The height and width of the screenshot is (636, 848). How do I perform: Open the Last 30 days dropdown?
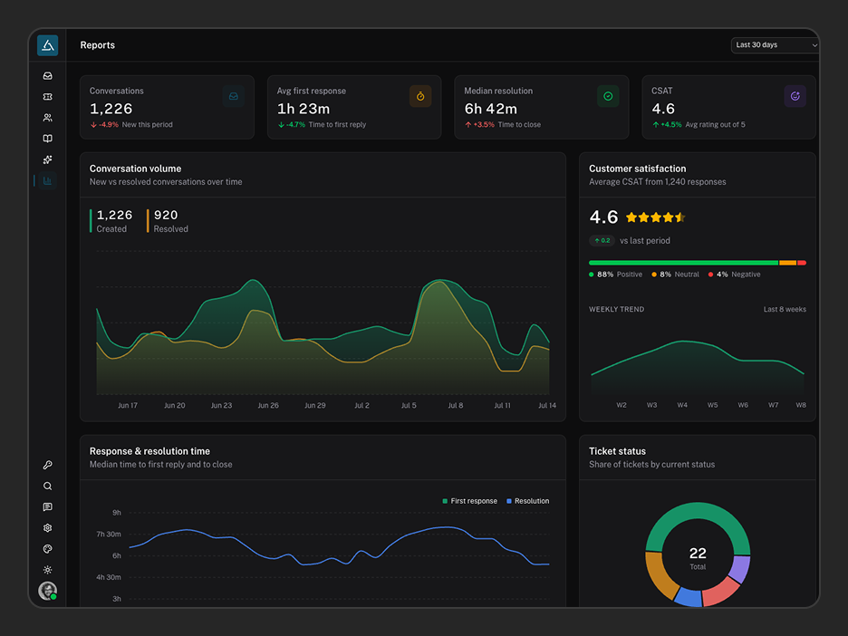(775, 45)
